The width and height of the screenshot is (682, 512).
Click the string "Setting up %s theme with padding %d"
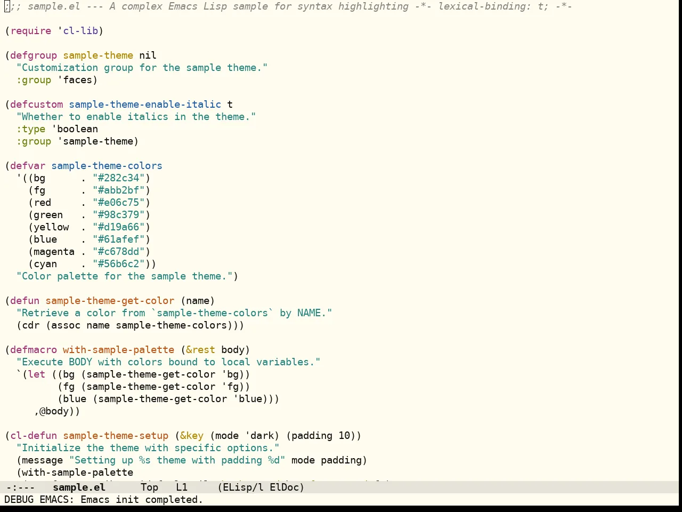177,460
